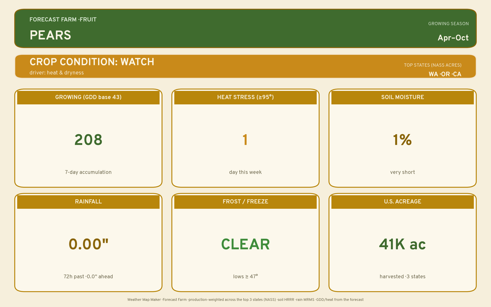
Task: Click the 0.00" rainfall value
Action: coord(88,244)
